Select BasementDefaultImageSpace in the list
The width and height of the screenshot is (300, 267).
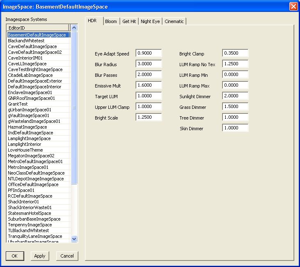point(38,35)
